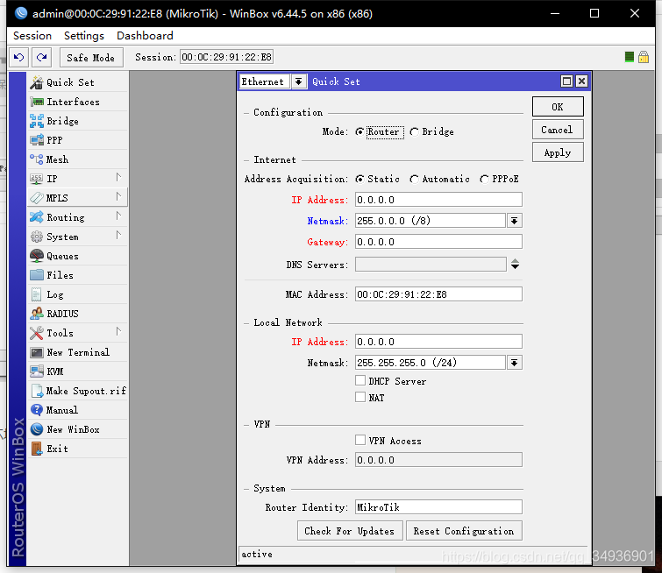662x573 pixels.
Task: Open the Manual help
Action: tap(78, 410)
